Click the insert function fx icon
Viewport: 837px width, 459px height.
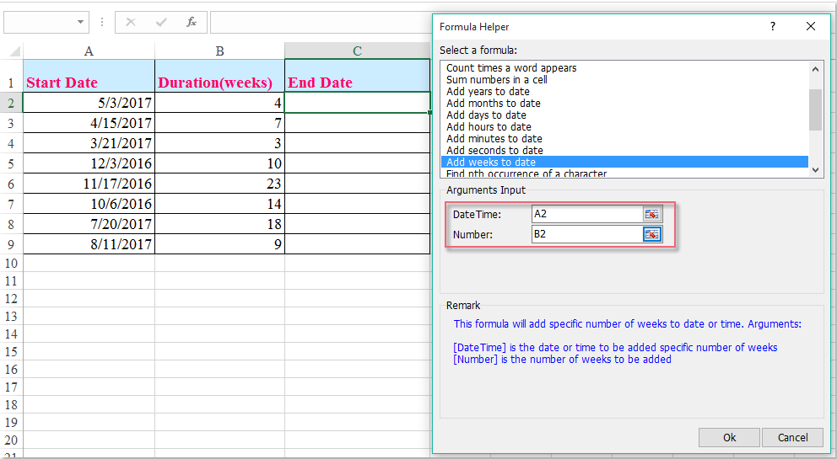191,22
